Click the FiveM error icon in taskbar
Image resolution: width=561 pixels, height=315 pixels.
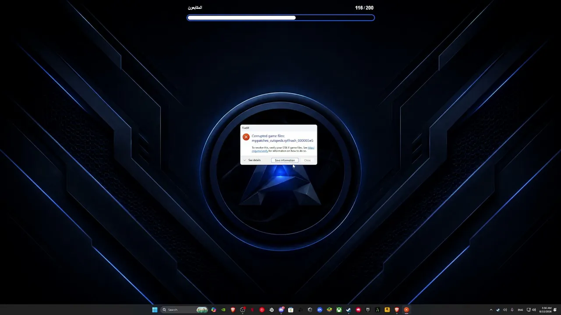[x=406, y=310]
